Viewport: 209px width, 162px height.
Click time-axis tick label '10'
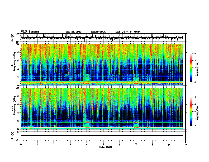tap(186, 145)
